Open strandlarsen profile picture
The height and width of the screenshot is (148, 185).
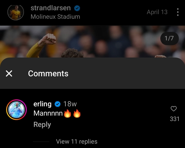16,12
